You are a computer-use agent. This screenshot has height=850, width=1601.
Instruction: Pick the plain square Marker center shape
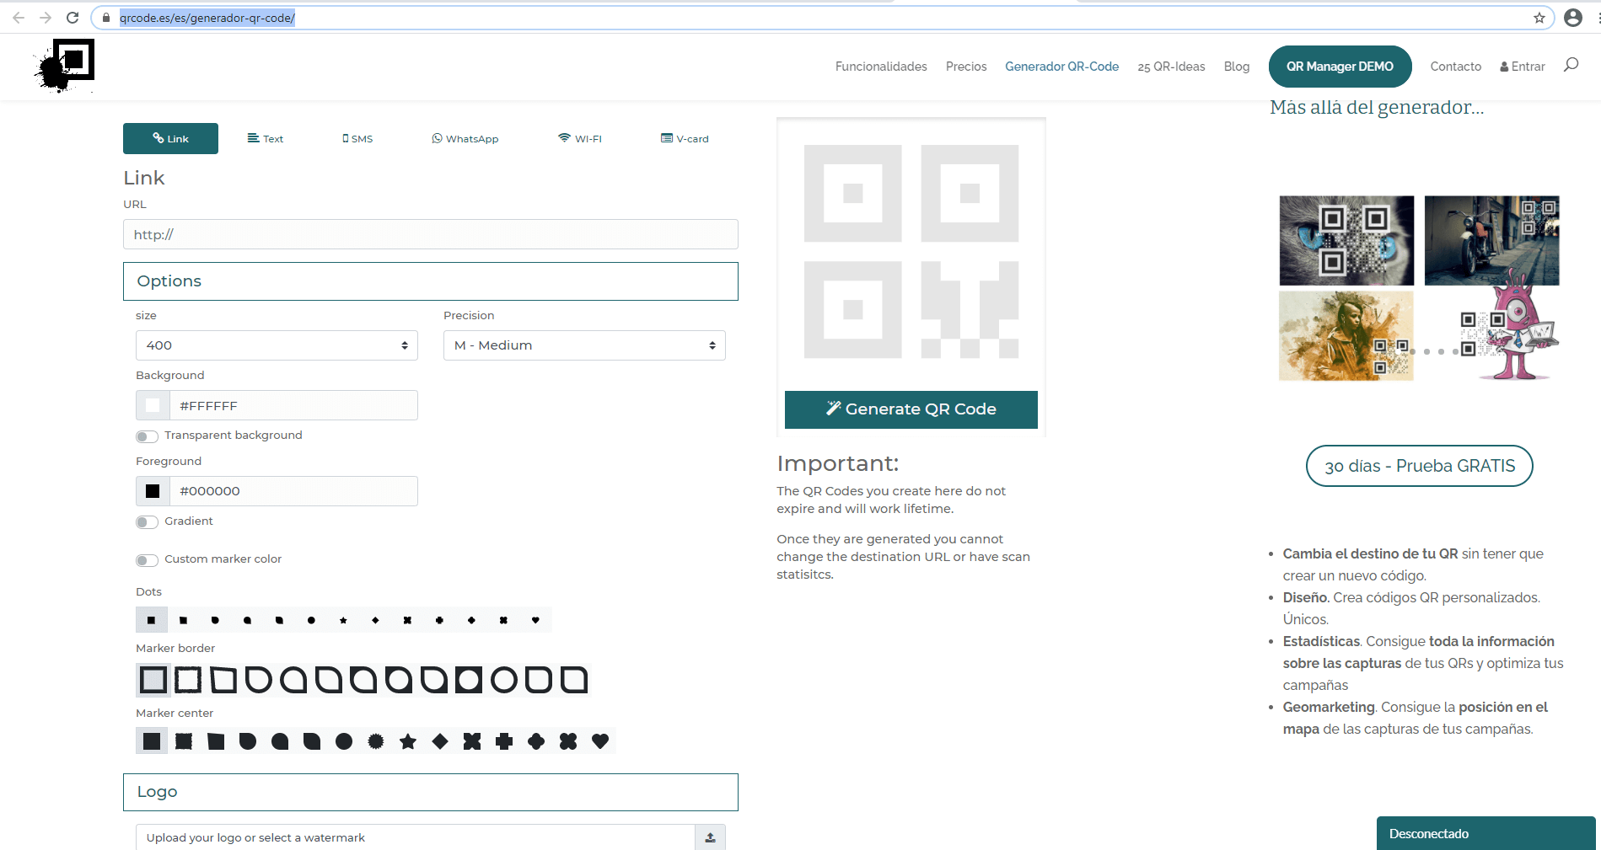tap(152, 741)
